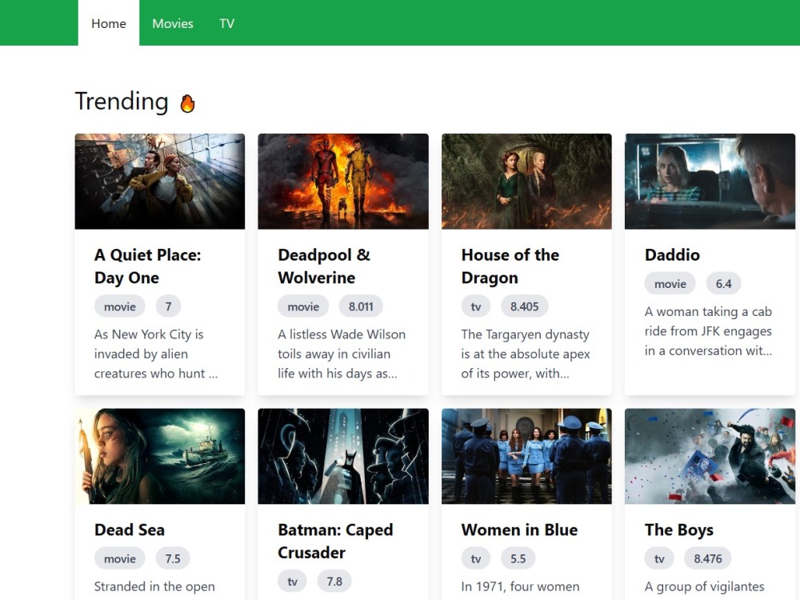This screenshot has height=600, width=800.
Task: Open House of the Dragon poster image
Action: (526, 181)
